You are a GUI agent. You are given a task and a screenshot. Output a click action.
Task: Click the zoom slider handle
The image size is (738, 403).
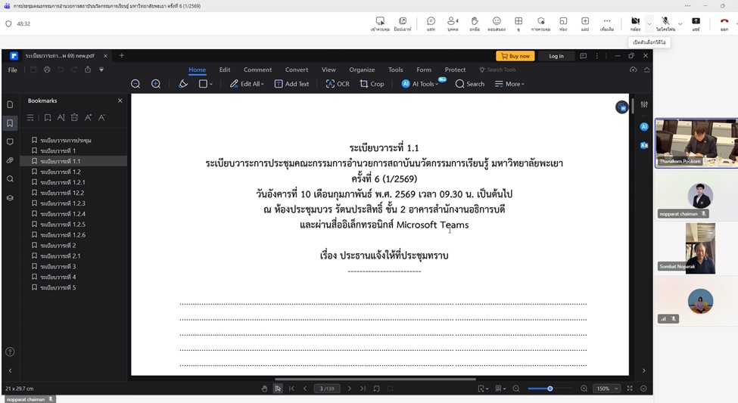coord(550,389)
